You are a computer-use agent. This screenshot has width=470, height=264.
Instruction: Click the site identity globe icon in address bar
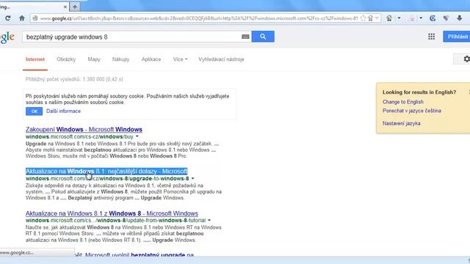point(35,18)
